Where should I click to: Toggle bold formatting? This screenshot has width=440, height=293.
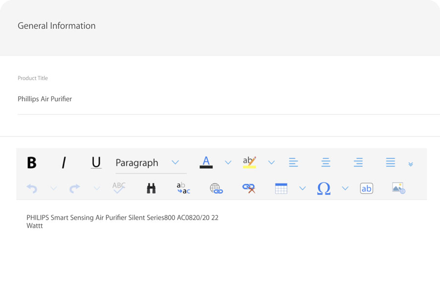(x=32, y=163)
